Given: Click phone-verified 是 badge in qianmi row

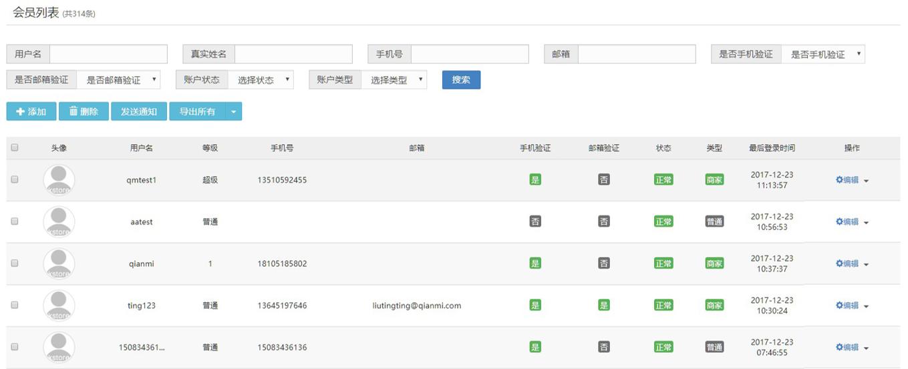Looking at the screenshot, I should pyautogui.click(x=535, y=264).
